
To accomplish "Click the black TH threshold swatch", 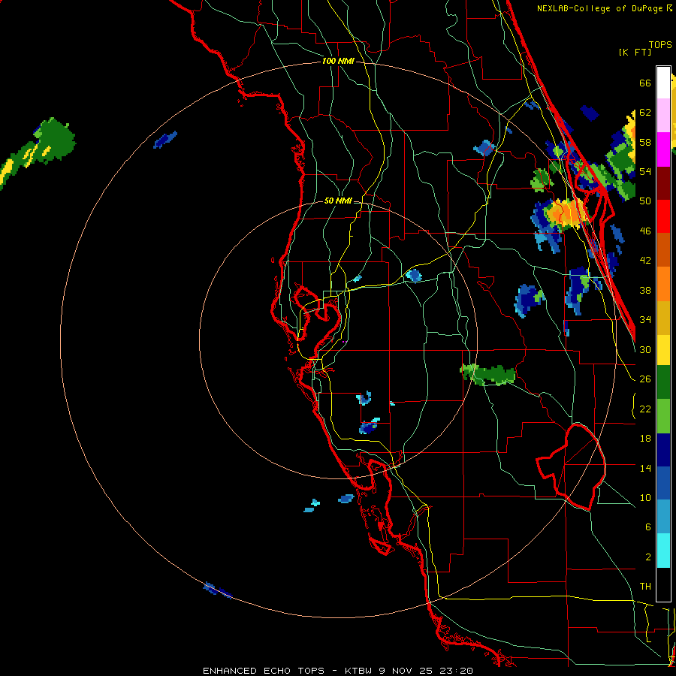I will 663,584.
